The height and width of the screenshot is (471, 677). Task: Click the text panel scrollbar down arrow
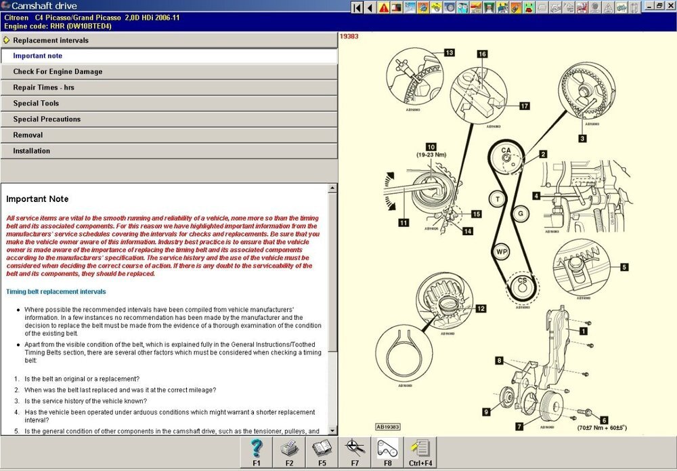coord(332,430)
